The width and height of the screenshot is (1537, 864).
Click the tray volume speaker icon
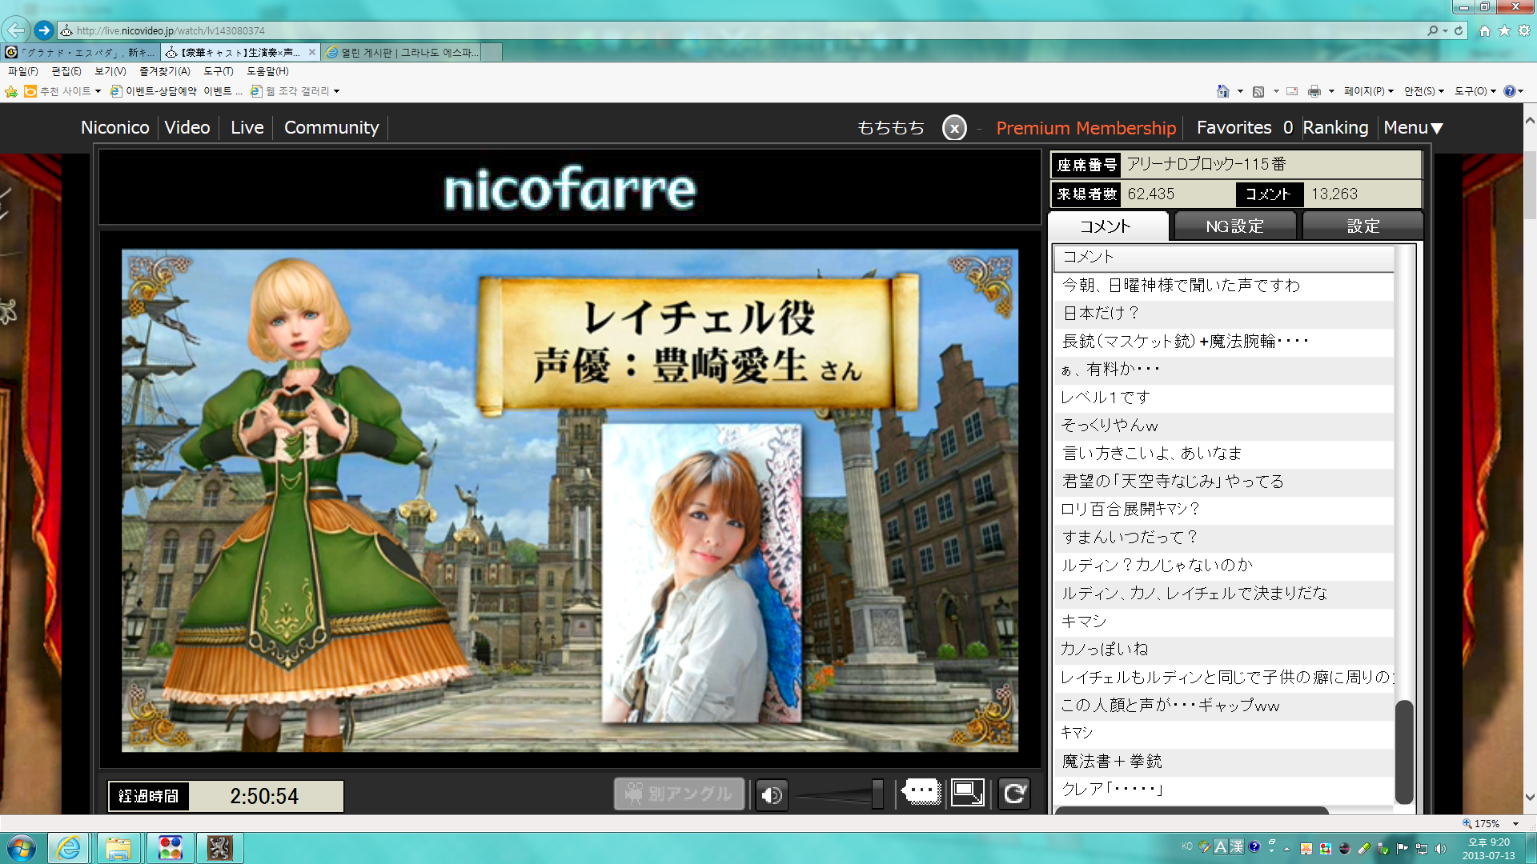[1440, 849]
